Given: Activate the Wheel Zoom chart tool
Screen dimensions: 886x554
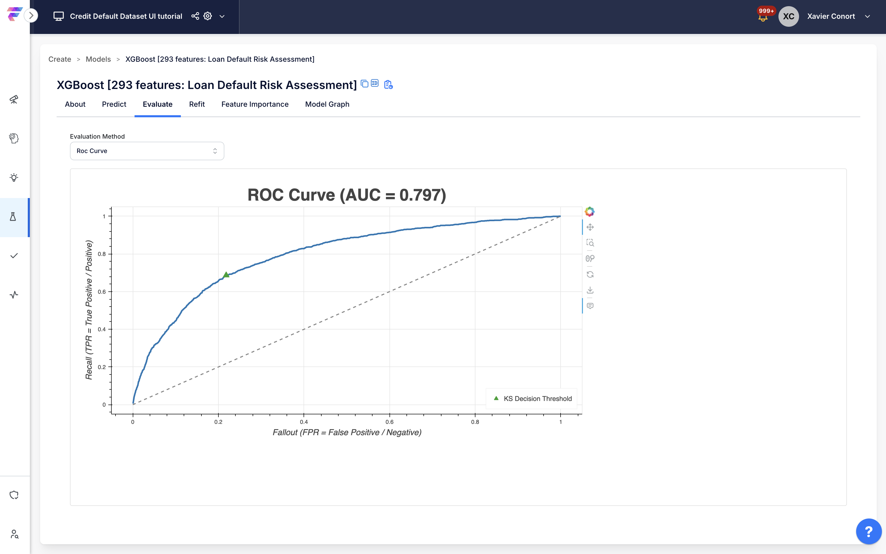Looking at the screenshot, I should 590,258.
